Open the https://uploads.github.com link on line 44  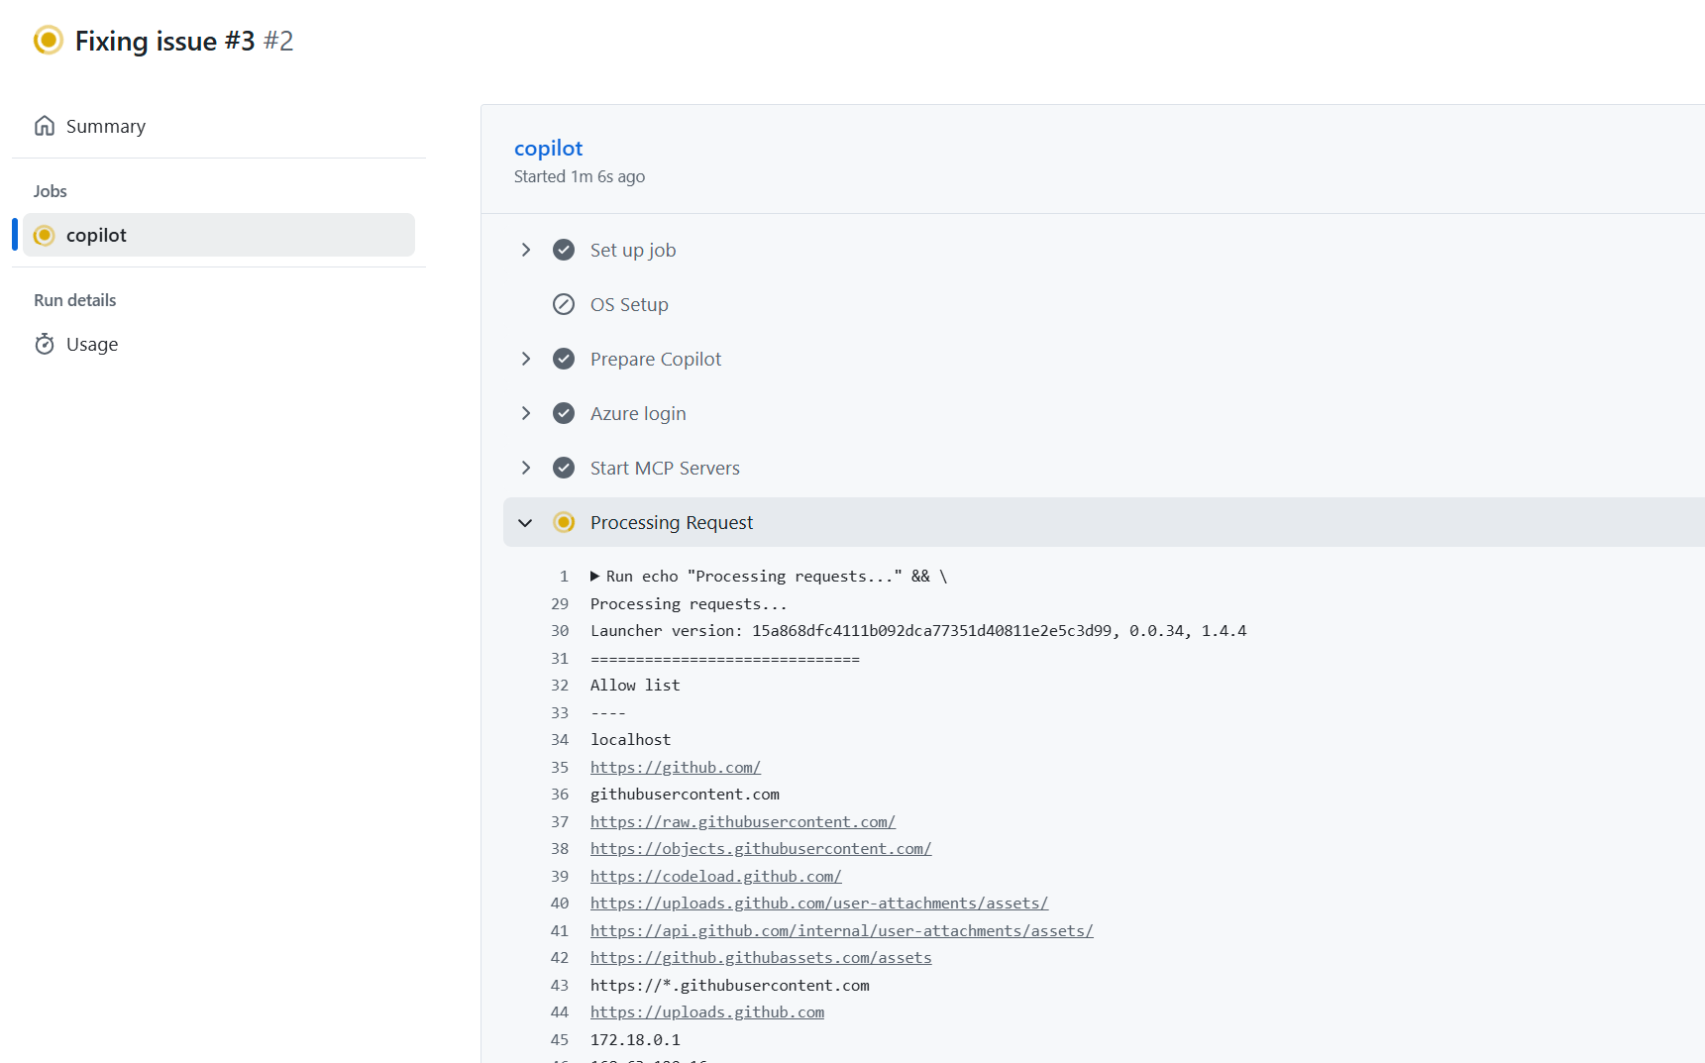pos(706,1011)
